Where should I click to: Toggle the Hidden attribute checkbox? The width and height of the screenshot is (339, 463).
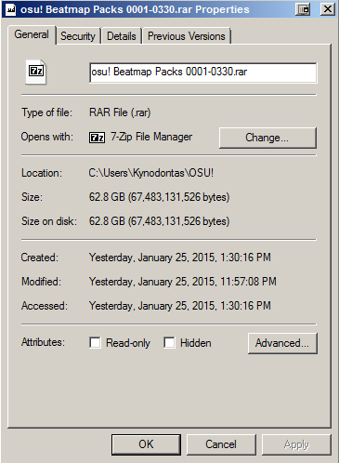click(x=169, y=343)
